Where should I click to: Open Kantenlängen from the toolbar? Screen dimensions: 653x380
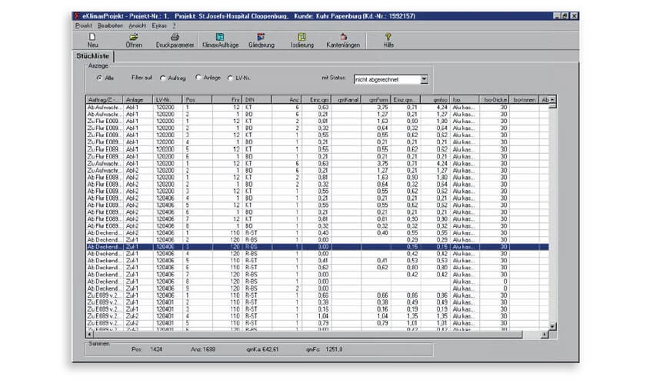click(342, 39)
